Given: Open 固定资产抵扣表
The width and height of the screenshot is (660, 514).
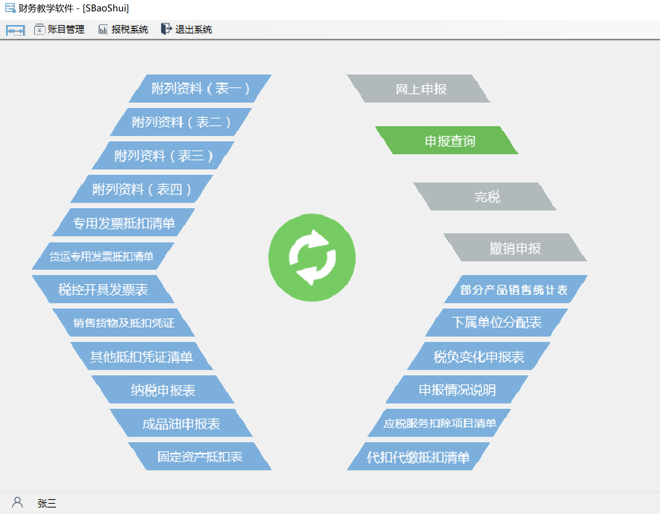Looking at the screenshot, I should click(x=200, y=457).
